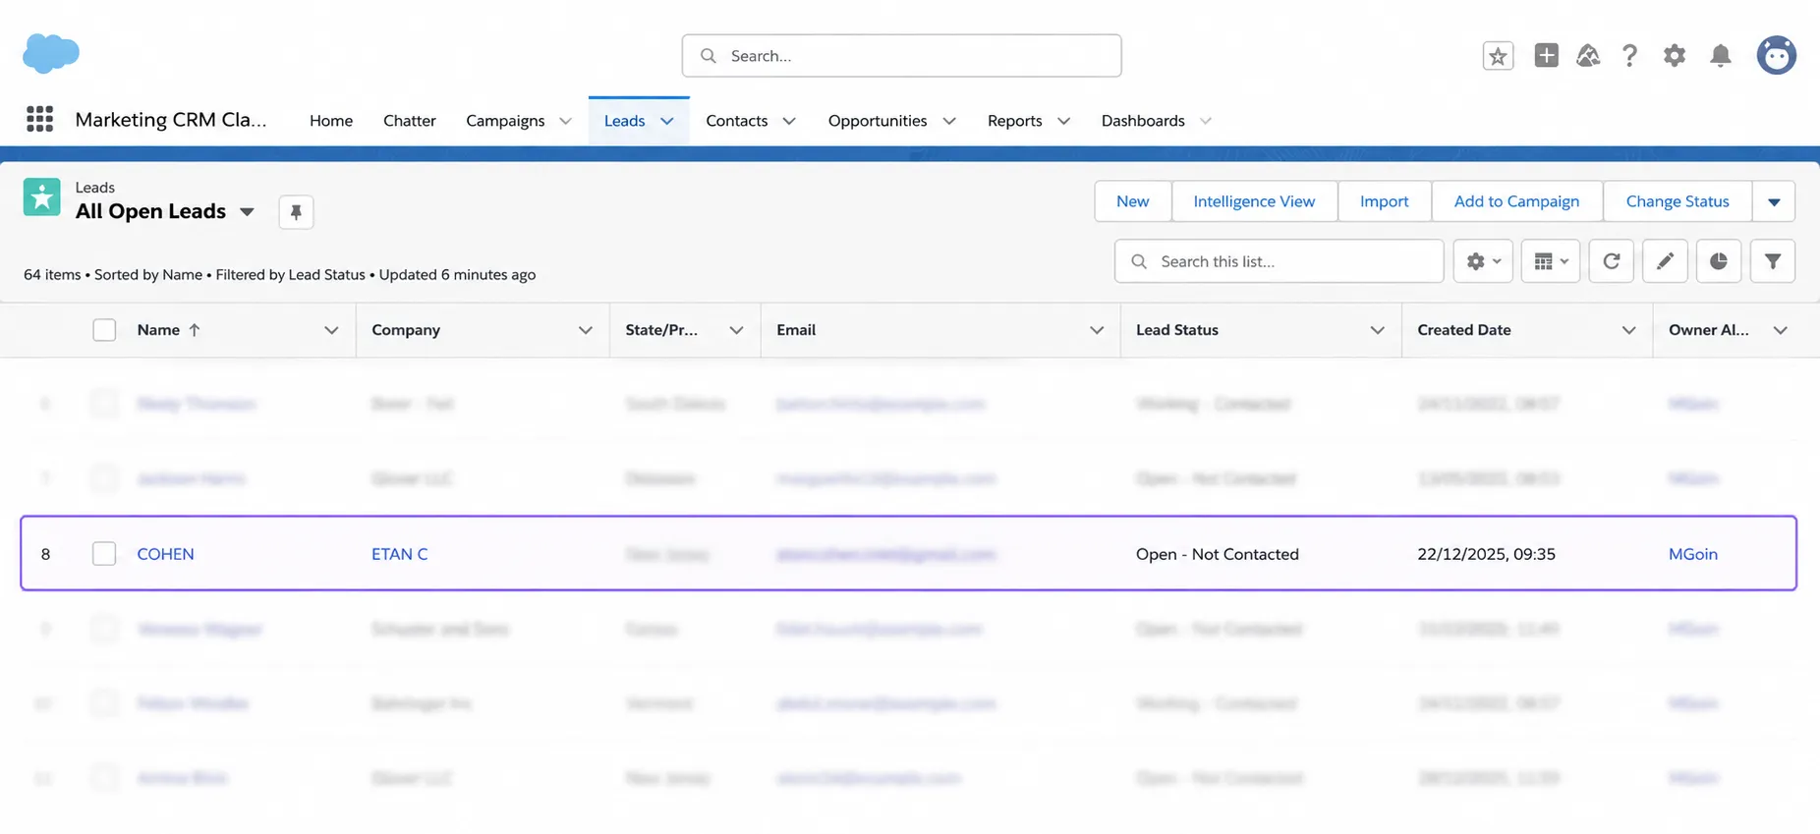The width and height of the screenshot is (1820, 834).
Task: Open List View Controls gear
Action: pyautogui.click(x=1483, y=261)
